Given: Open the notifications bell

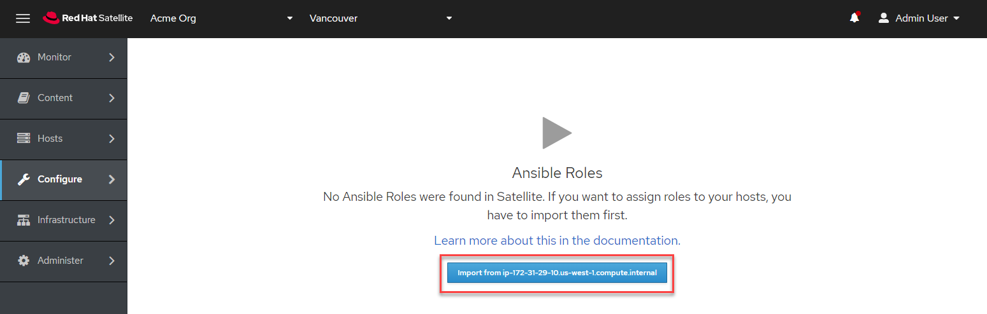Looking at the screenshot, I should pyautogui.click(x=854, y=18).
